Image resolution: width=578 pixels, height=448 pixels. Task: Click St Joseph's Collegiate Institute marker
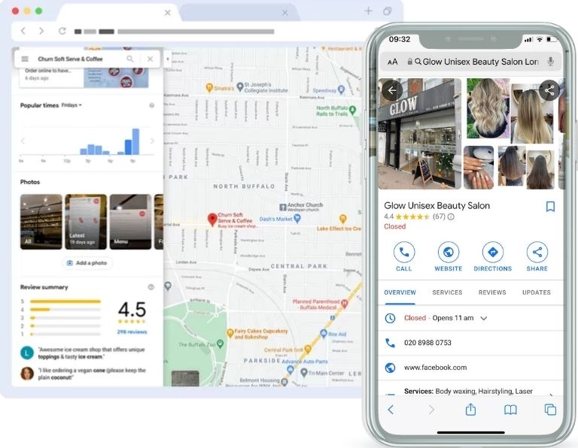pos(240,87)
